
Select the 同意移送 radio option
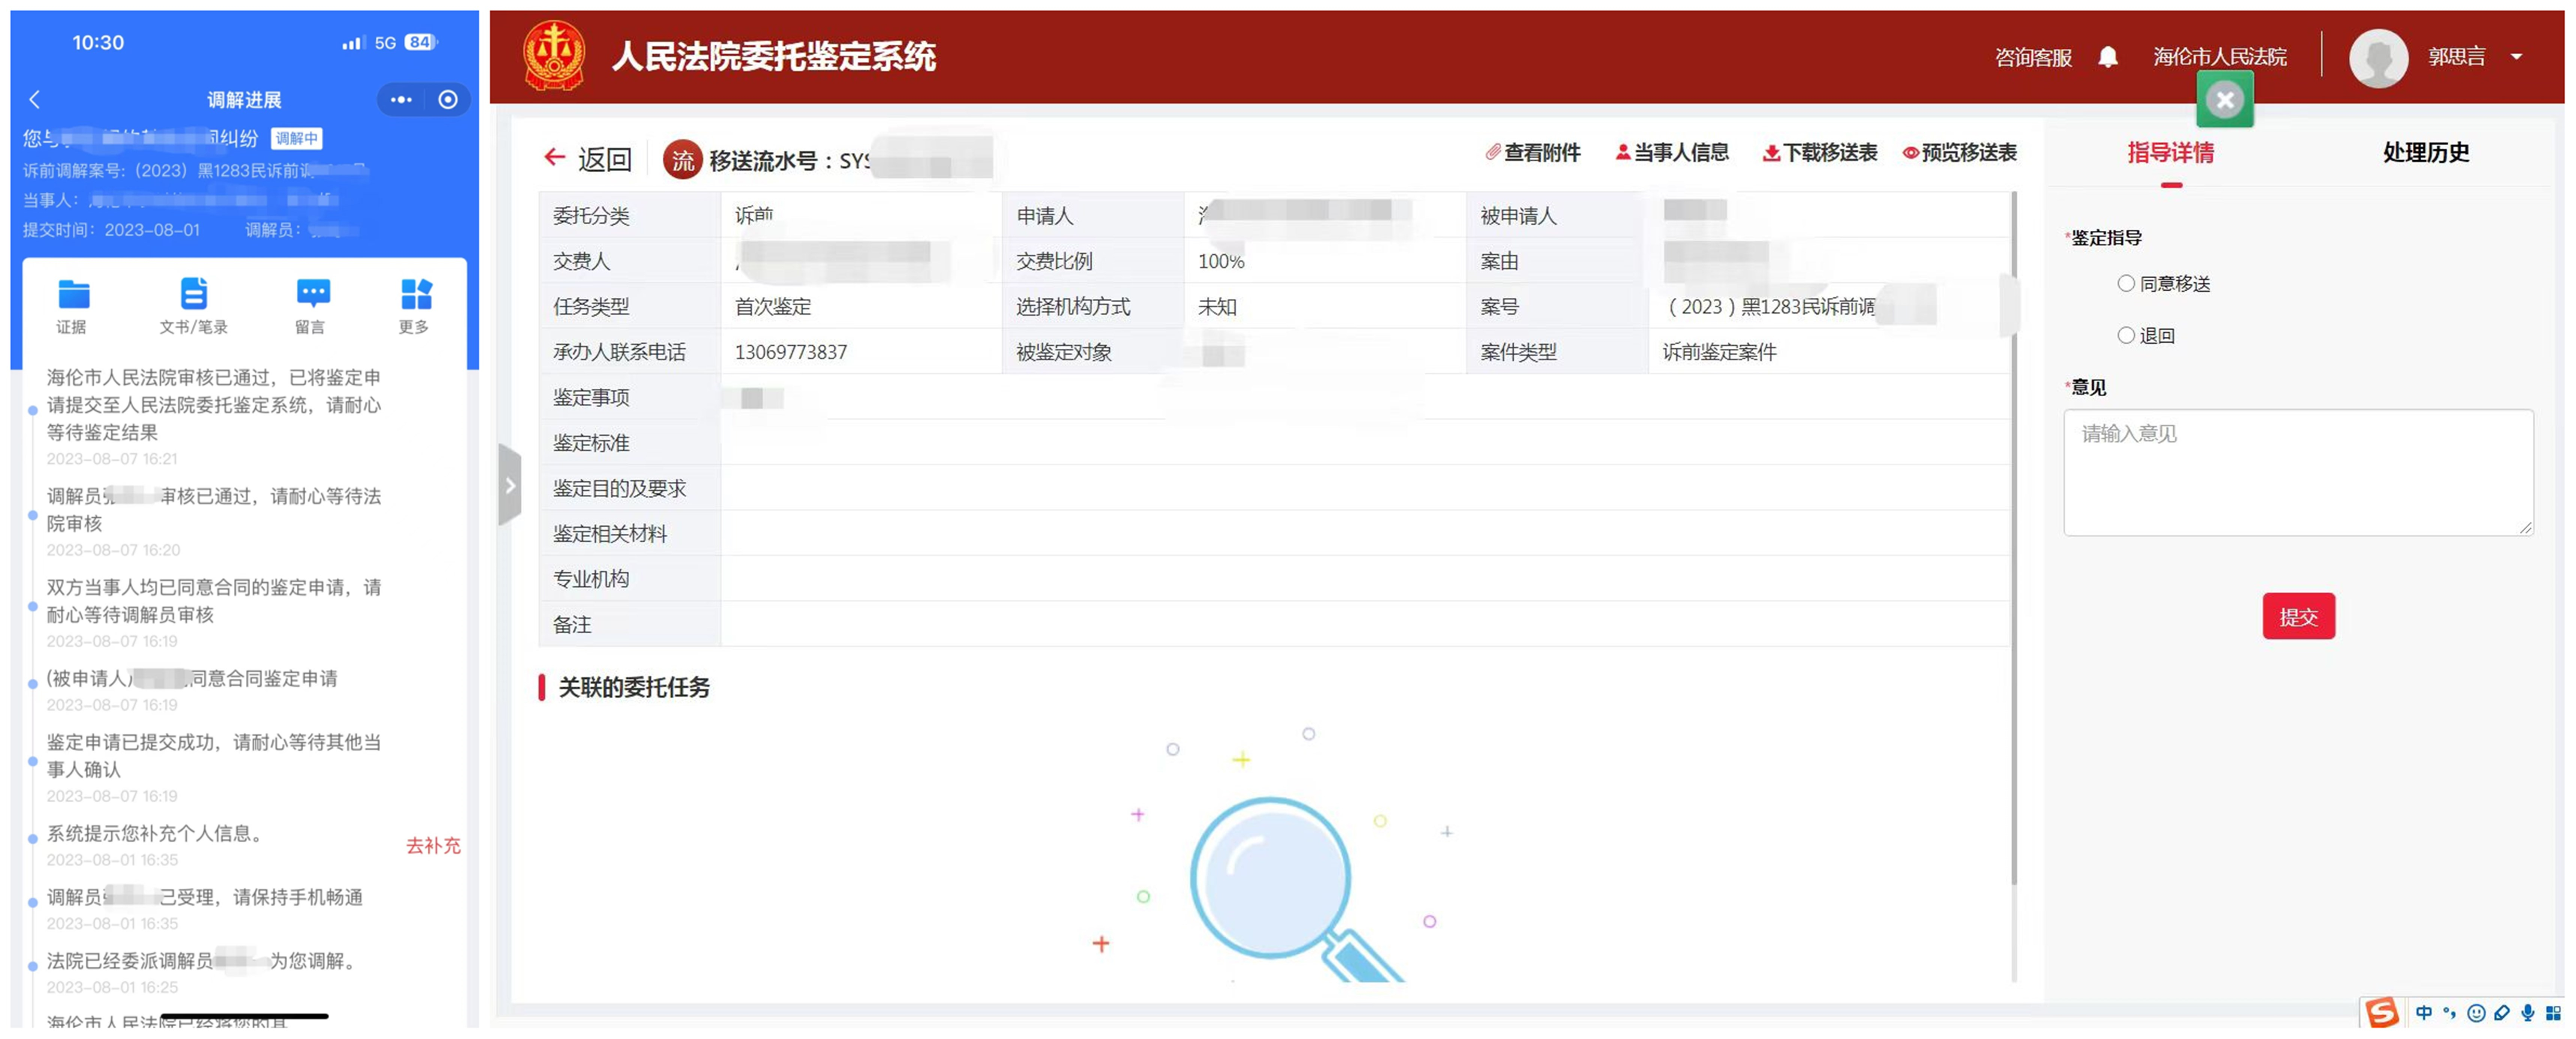2126,284
